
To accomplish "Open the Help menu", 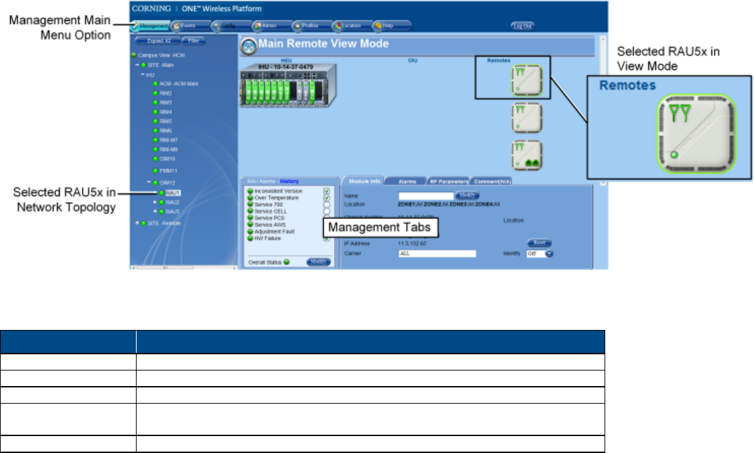I will pos(392,26).
